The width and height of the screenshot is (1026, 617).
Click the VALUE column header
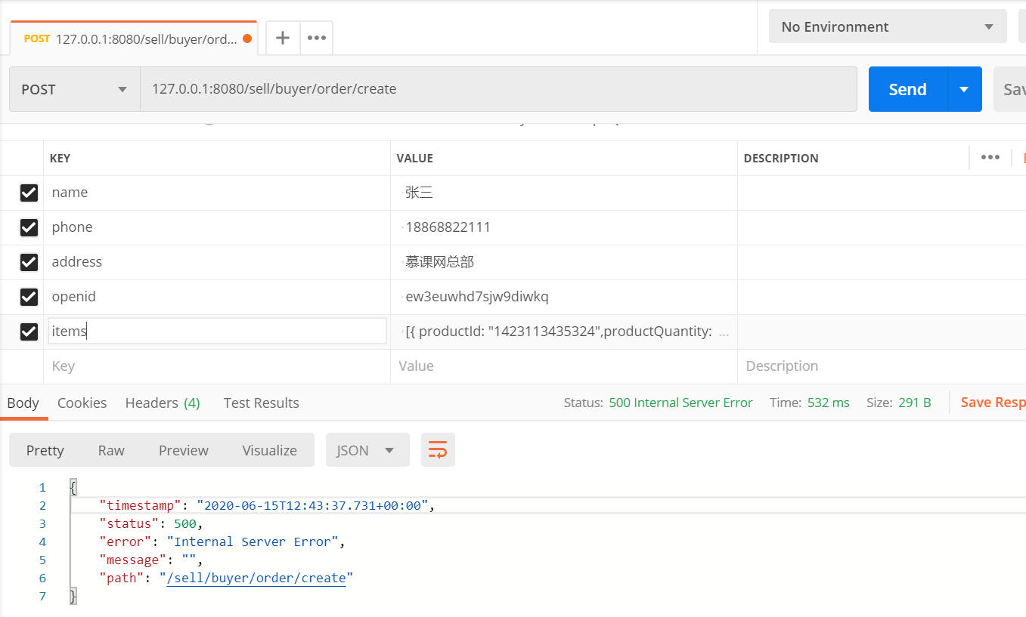coord(415,158)
